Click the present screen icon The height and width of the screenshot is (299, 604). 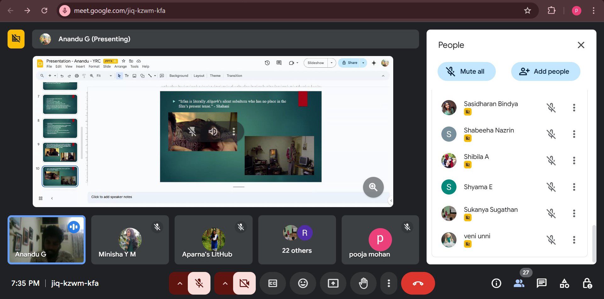(333, 283)
